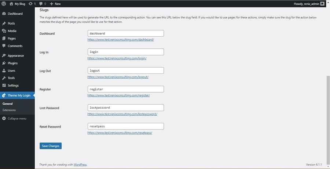
Task: Click the Slugs section heading
Action: tap(44, 10)
